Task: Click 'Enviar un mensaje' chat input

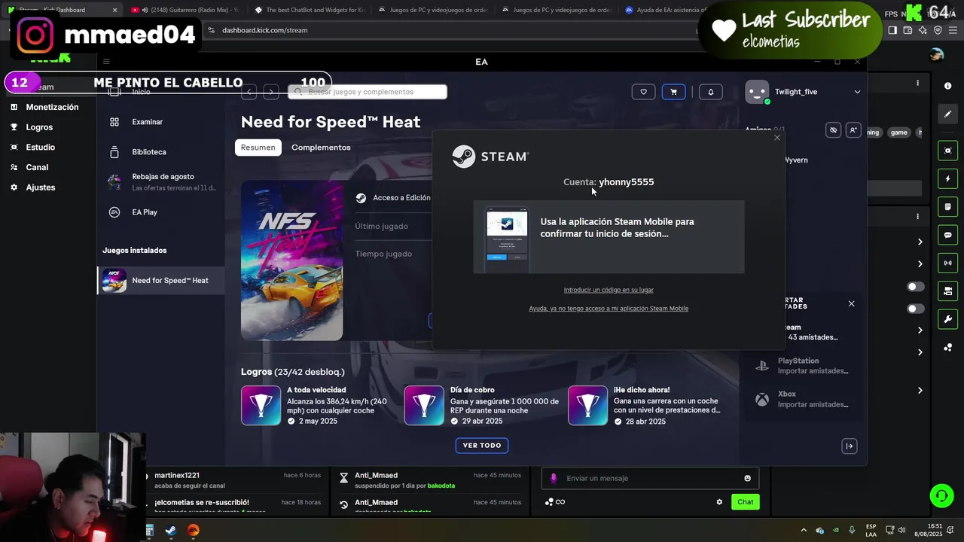Action: 649,478
